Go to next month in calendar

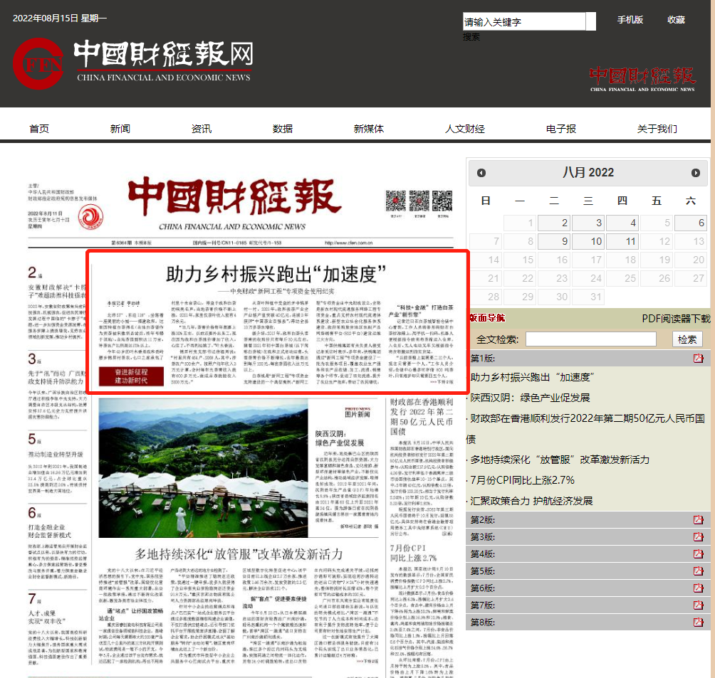pyautogui.click(x=695, y=173)
